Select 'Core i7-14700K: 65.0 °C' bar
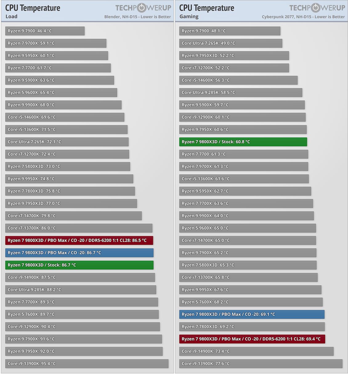 pyautogui.click(x=248, y=240)
